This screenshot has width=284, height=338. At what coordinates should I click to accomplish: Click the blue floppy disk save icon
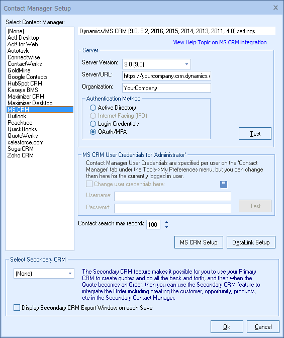224,184
